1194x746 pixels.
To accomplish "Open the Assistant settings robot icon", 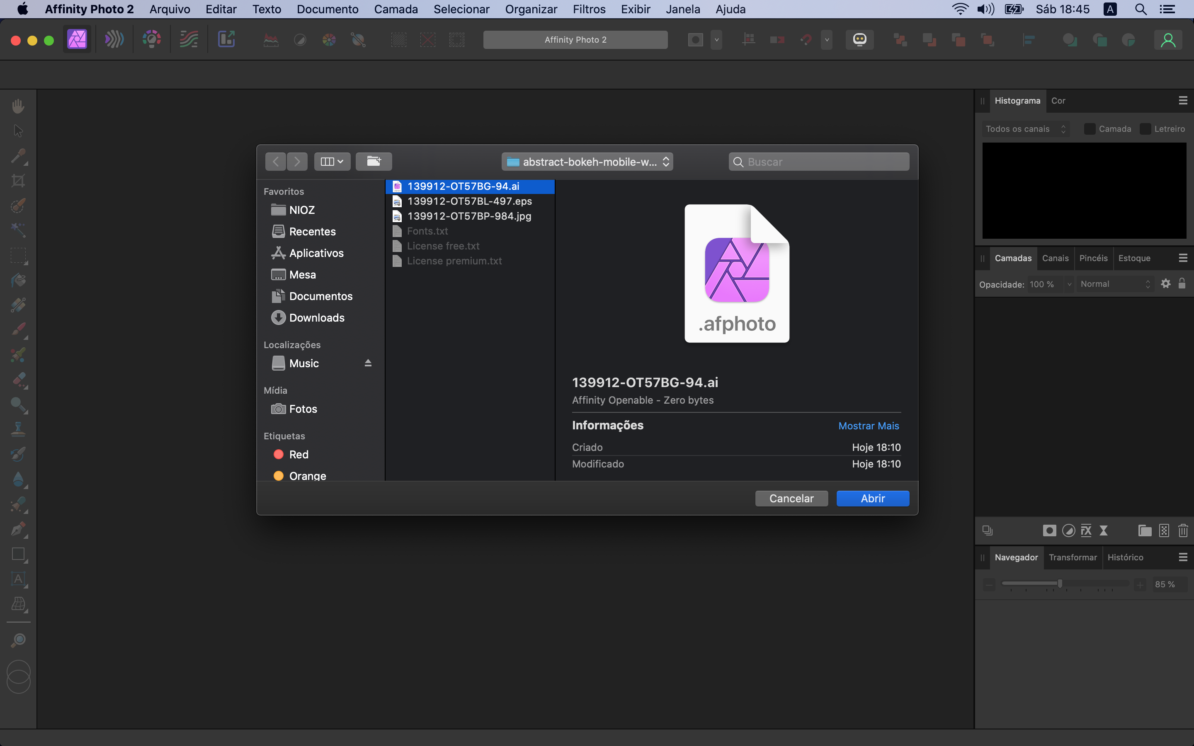I will [x=859, y=39].
